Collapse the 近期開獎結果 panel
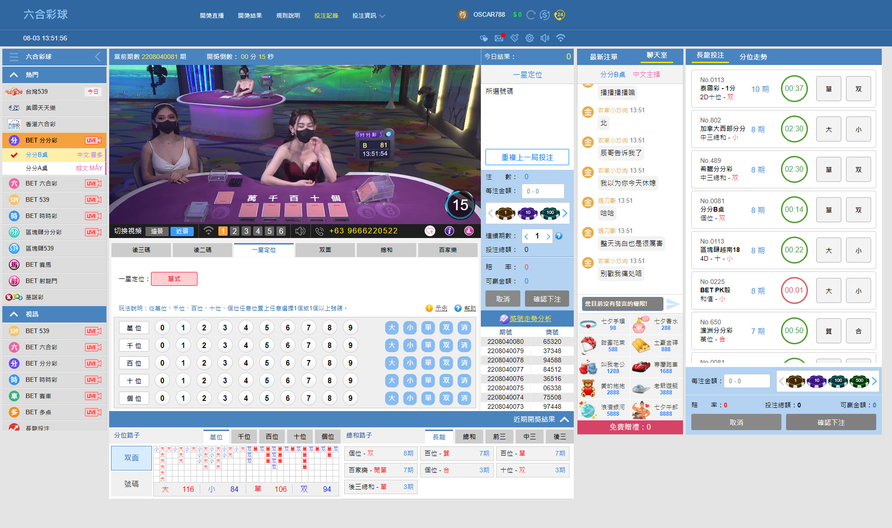The height and width of the screenshot is (528, 892). [564, 419]
